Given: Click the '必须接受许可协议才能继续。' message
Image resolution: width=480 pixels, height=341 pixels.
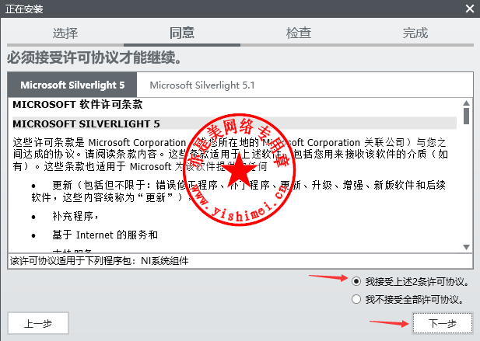Looking at the screenshot, I should [x=94, y=57].
